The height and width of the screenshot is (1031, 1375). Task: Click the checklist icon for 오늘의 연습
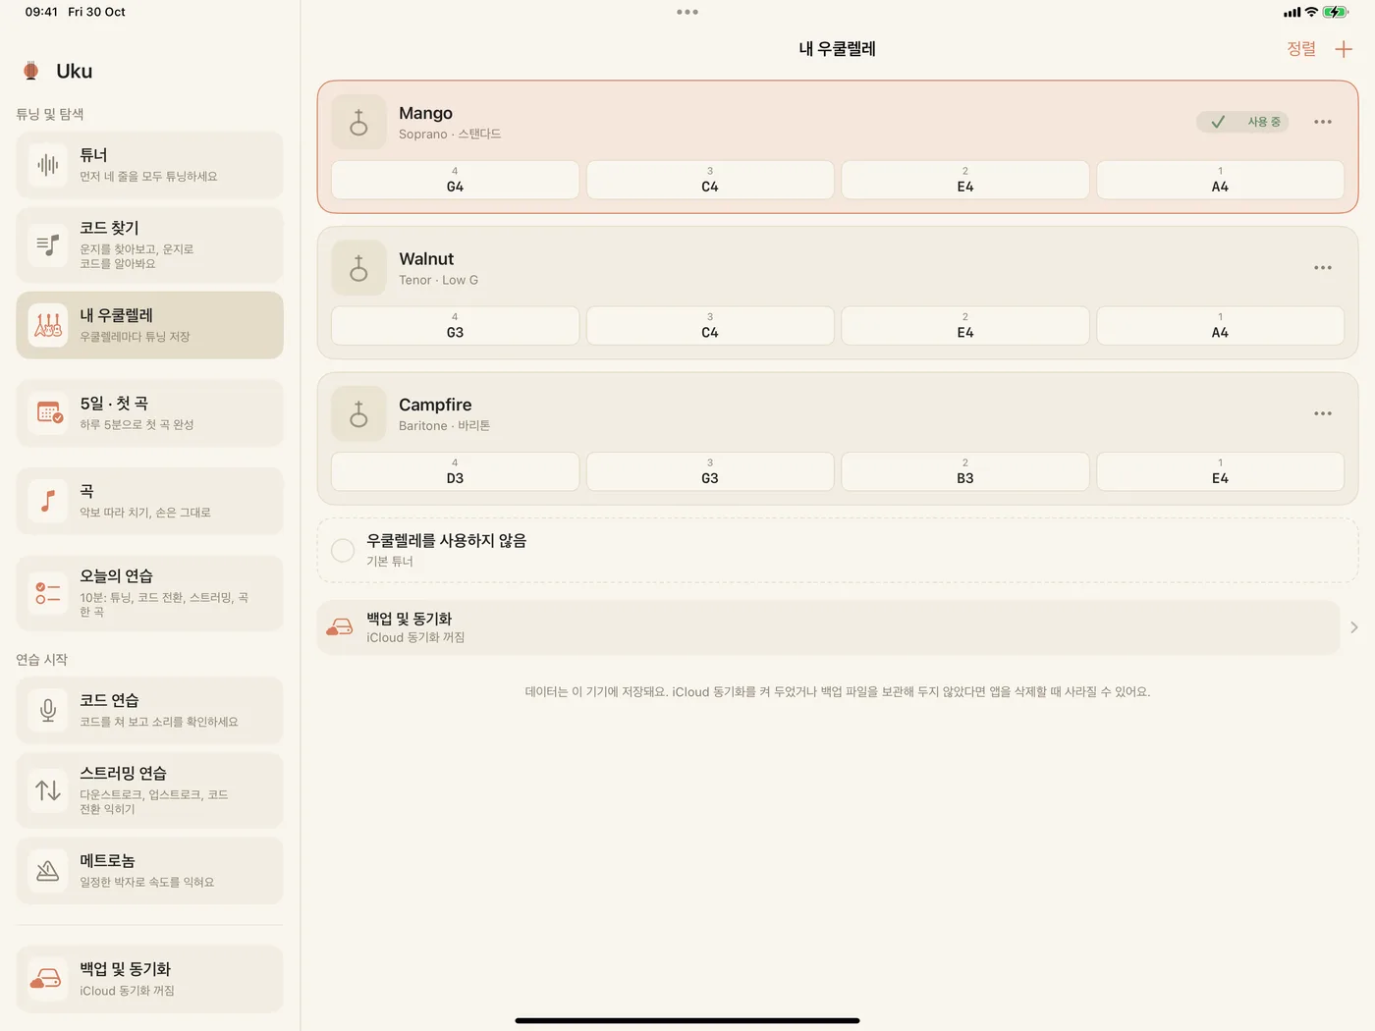48,593
